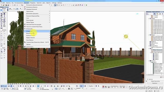Image resolution: width=164 pixels, height=92 pixels.
Task: Select the Slab tool
Action: pyautogui.click(x=4, y=18)
